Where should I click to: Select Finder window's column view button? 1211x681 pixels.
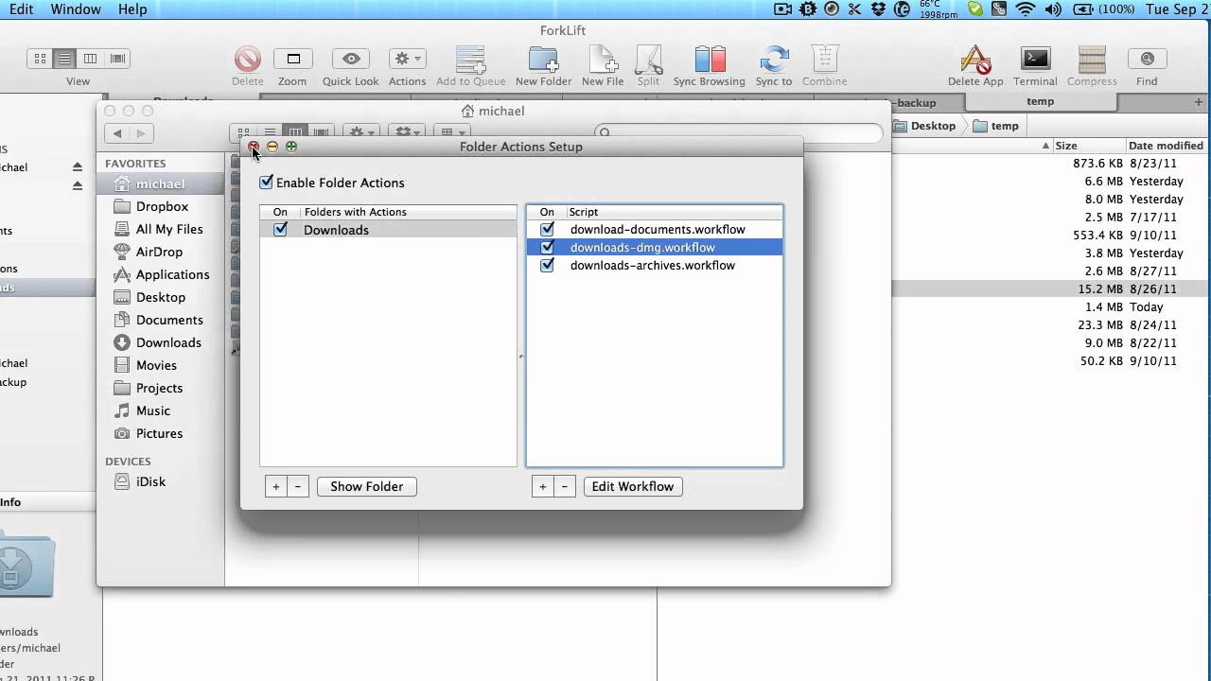click(x=295, y=133)
